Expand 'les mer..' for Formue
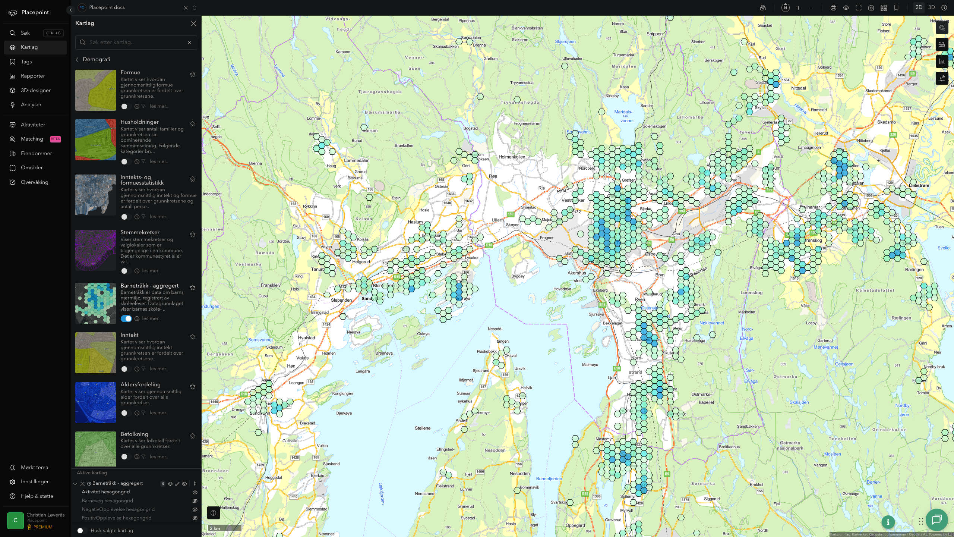The width and height of the screenshot is (954, 537). pos(159,106)
